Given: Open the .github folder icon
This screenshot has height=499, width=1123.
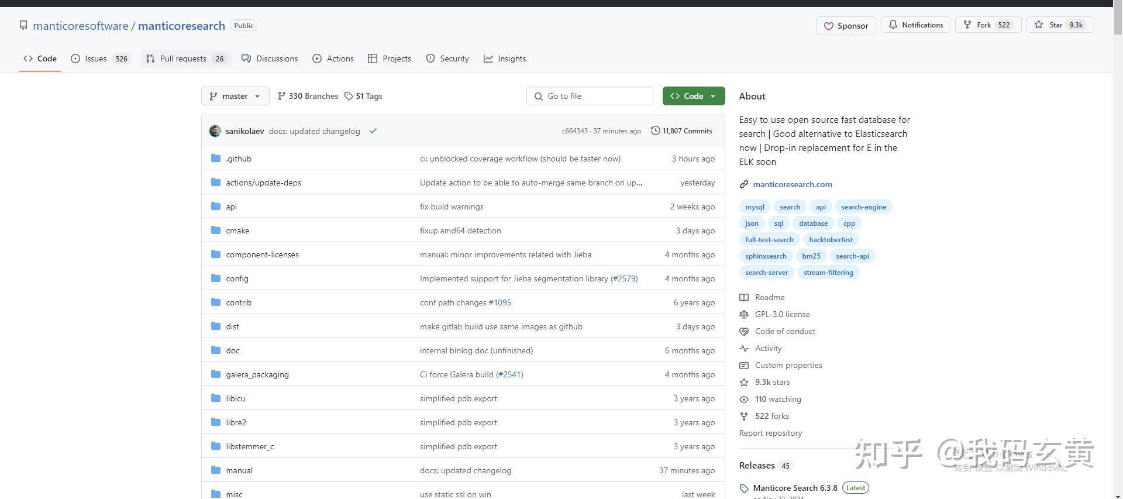Looking at the screenshot, I should (216, 158).
